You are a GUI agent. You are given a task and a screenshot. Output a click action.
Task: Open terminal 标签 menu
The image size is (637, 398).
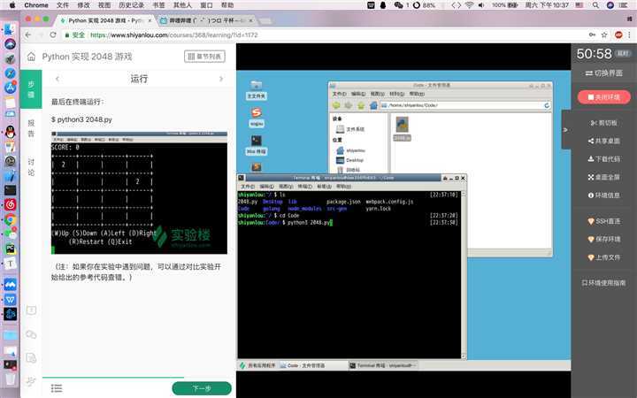(324, 187)
